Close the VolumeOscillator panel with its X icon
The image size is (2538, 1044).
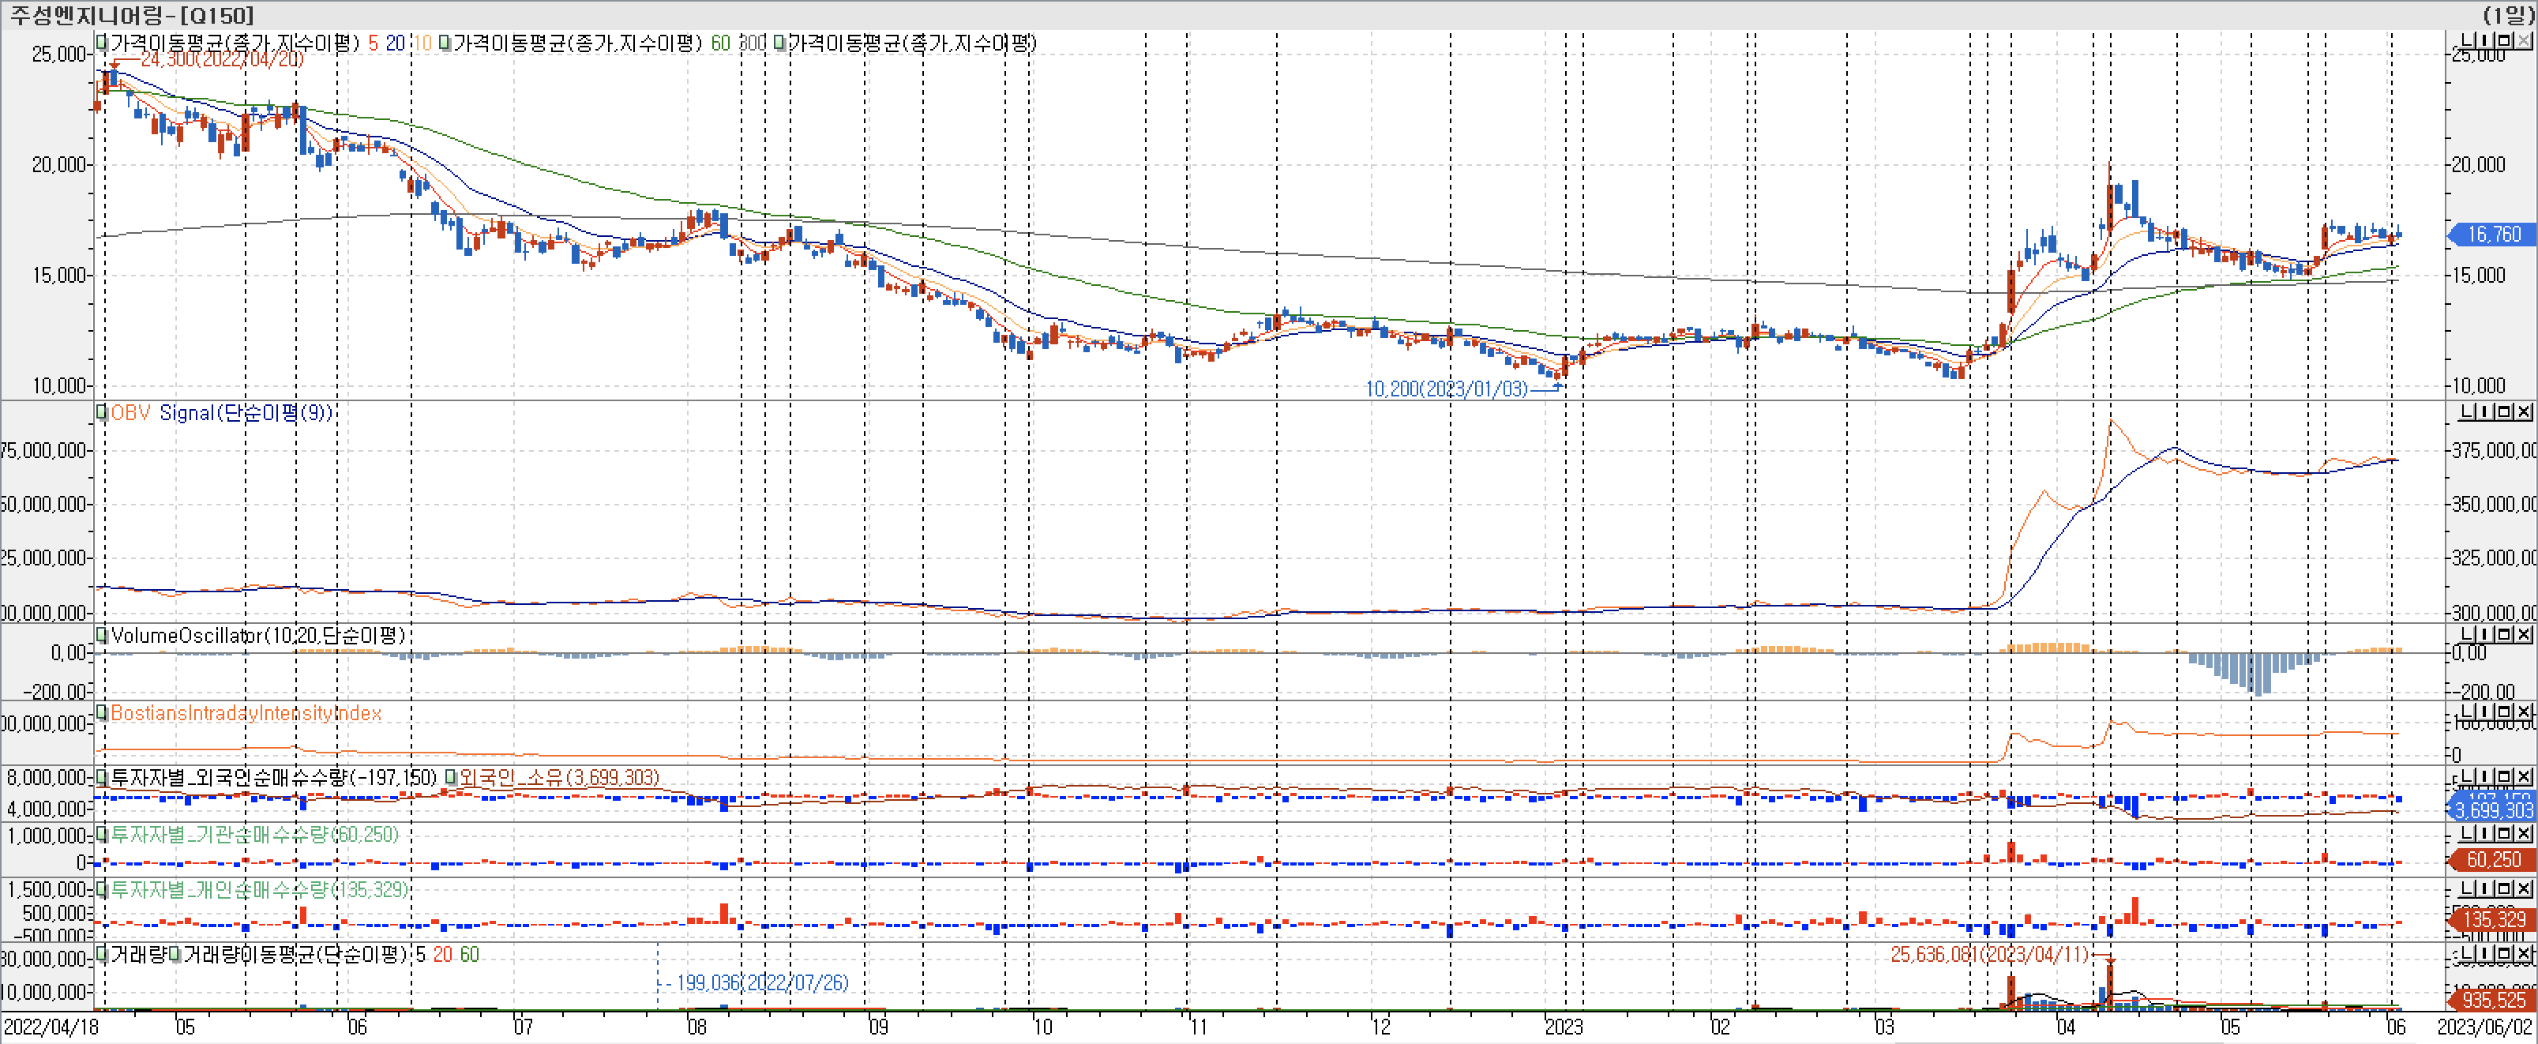2525,634
